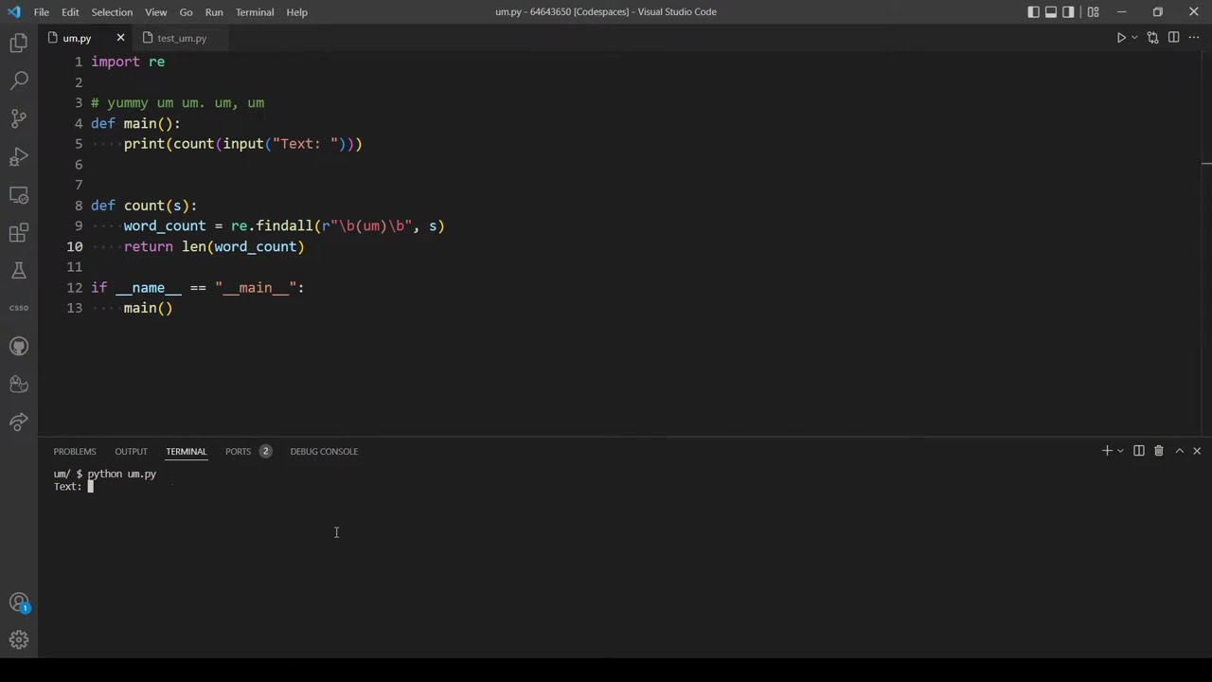Viewport: 1212px width, 682px height.
Task: Open the GitHub view in activity bar
Action: click(x=19, y=347)
